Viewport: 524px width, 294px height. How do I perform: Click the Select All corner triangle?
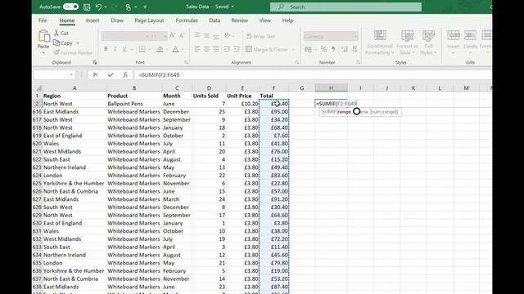pyautogui.click(x=38, y=88)
